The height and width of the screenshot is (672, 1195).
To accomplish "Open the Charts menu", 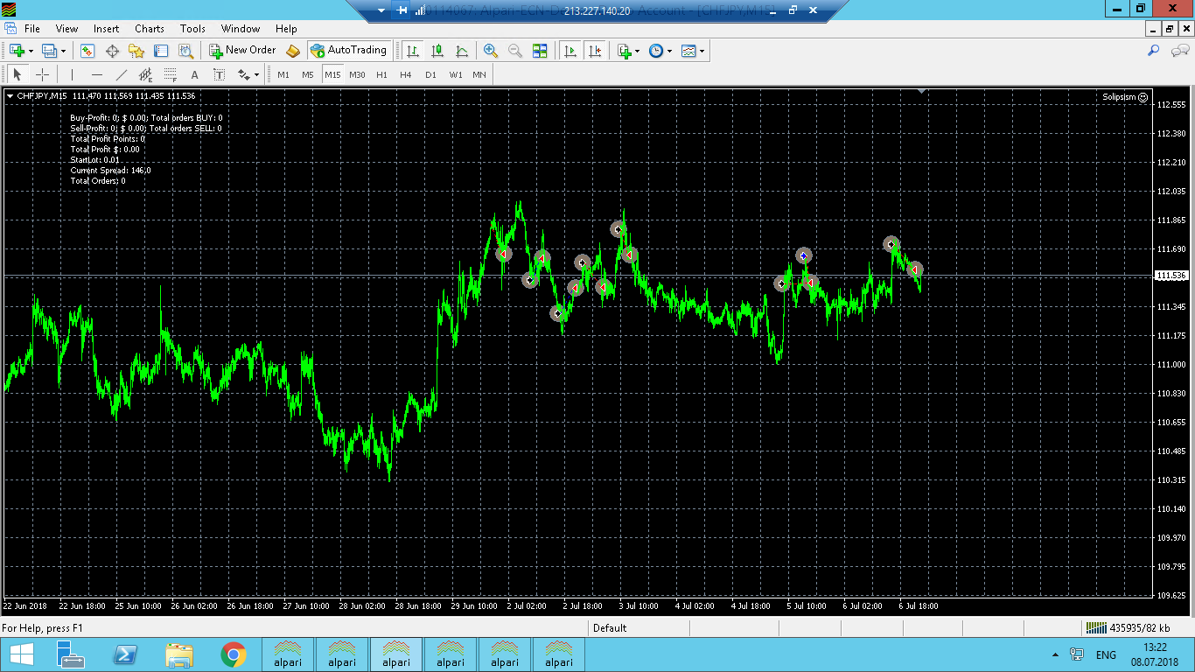I will (x=149, y=29).
